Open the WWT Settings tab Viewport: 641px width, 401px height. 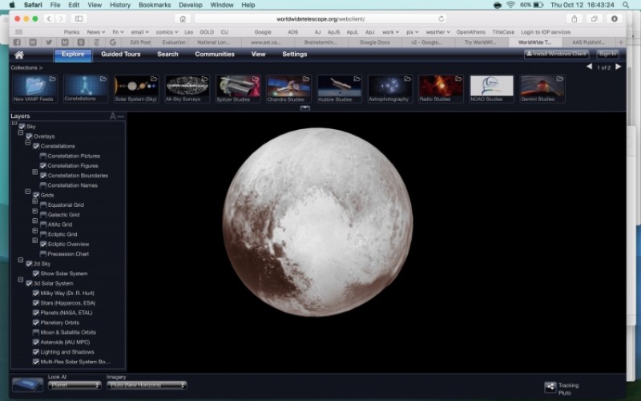pyautogui.click(x=294, y=54)
